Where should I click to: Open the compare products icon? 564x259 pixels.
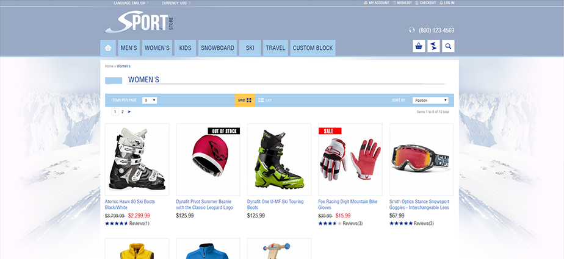click(433, 46)
